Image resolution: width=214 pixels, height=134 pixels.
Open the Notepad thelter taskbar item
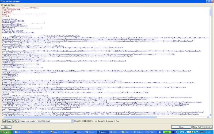[x=139, y=132]
